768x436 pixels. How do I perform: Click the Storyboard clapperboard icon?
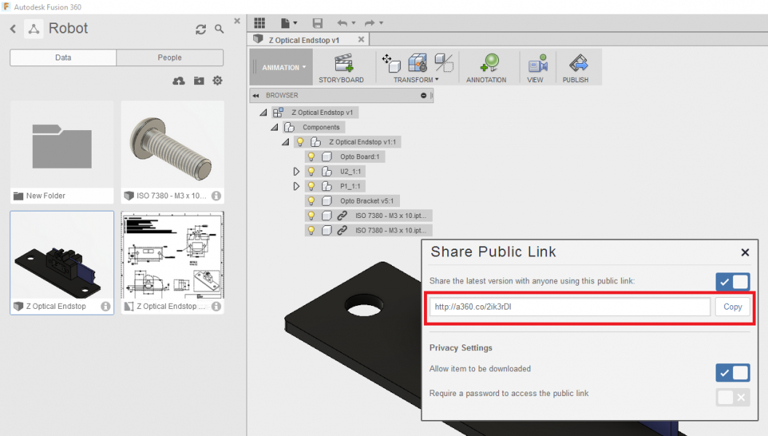(343, 64)
